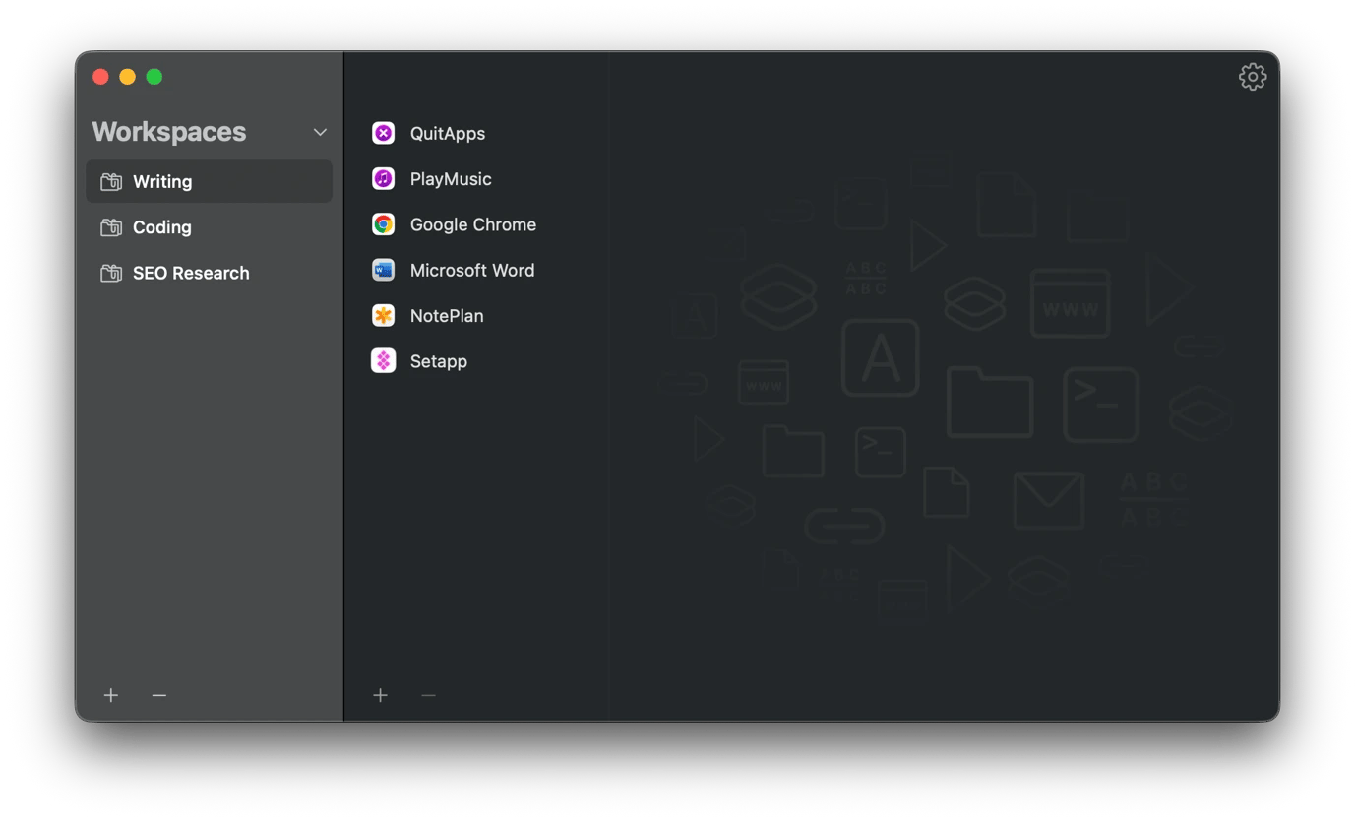1355x821 pixels.
Task: Minimize the window with yellow button
Action: 127,77
